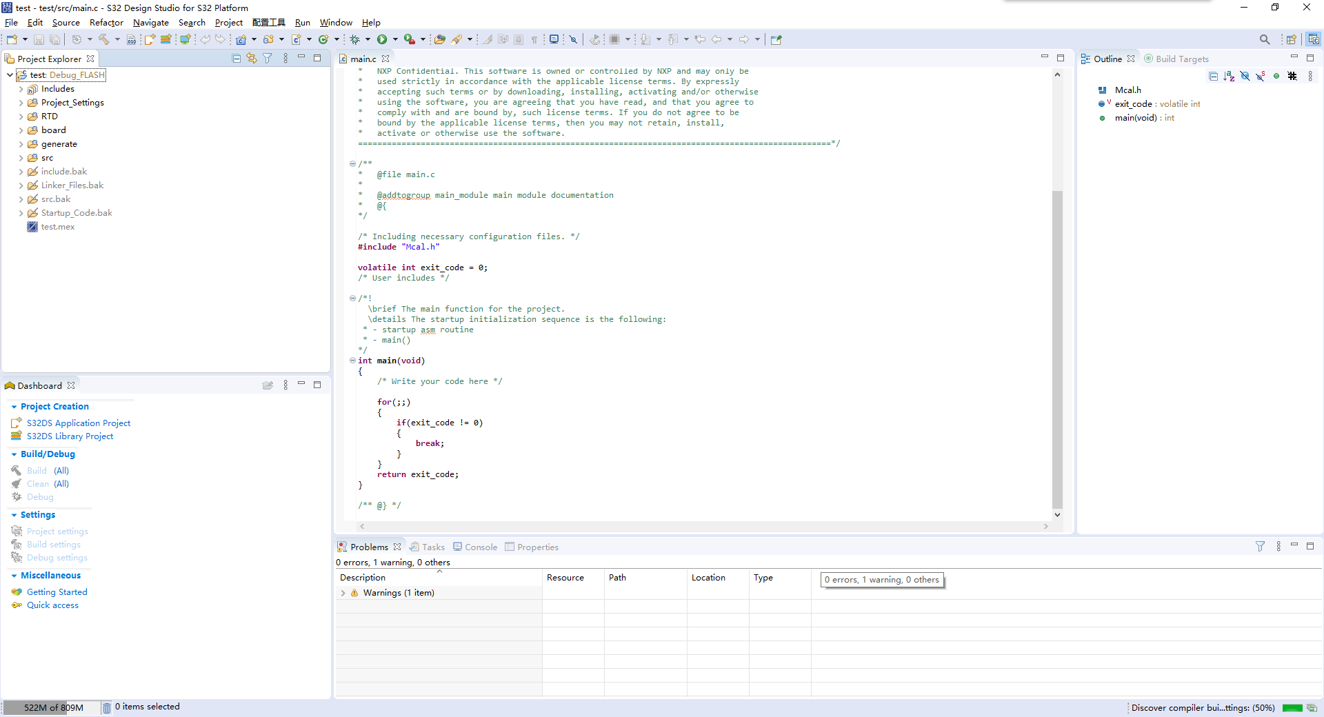Viewport: 1324px width, 717px height.
Task: Switch to the Console tab
Action: coord(475,547)
